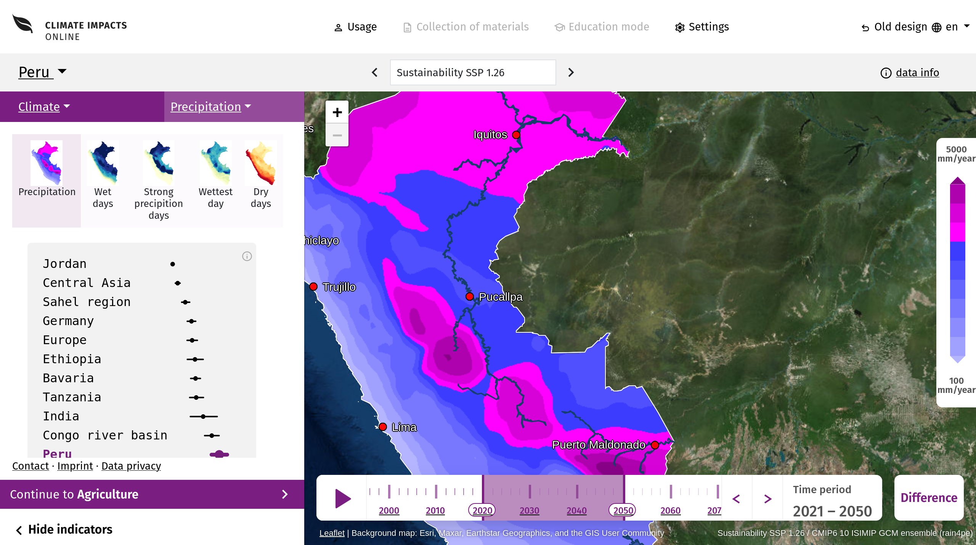Open the Imprint link
Screen dimensions: 976x545
[x=75, y=466]
